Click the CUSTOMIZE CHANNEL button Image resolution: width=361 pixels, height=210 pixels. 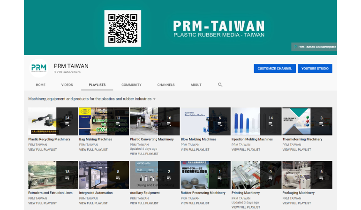[275, 68]
